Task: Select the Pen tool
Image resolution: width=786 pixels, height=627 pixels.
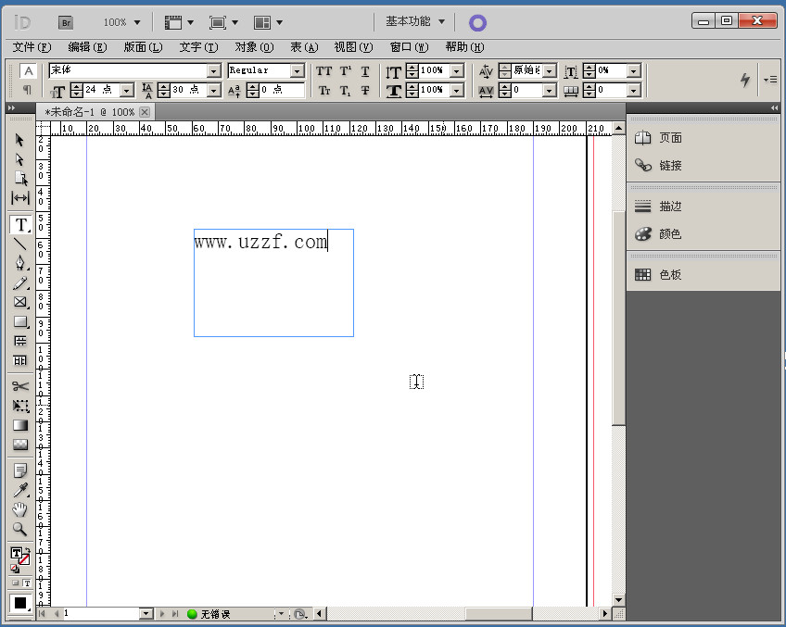Action: (19, 263)
